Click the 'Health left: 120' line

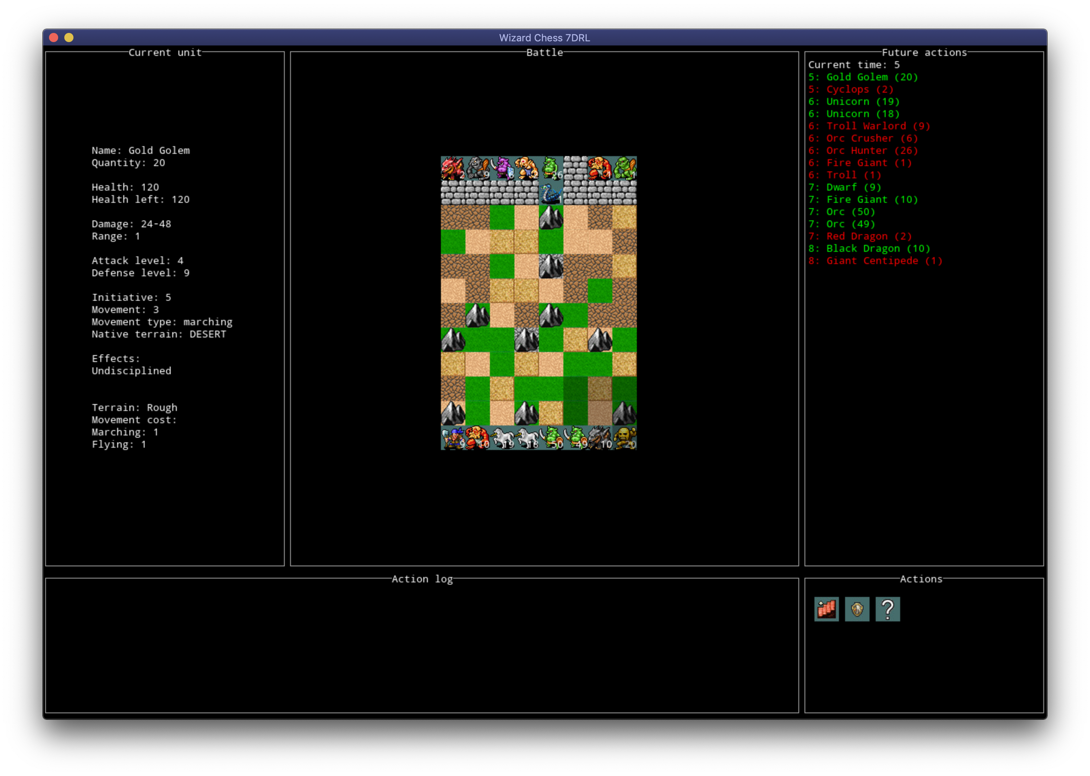coord(141,200)
